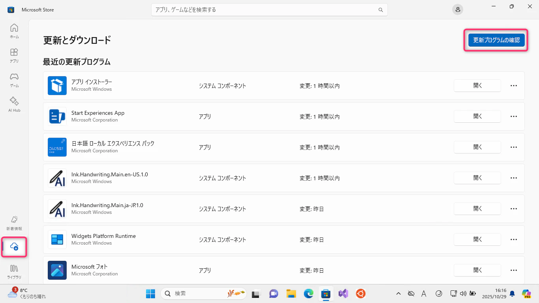Select the アプリ インストーラー name text
The image size is (539, 303).
tap(92, 82)
